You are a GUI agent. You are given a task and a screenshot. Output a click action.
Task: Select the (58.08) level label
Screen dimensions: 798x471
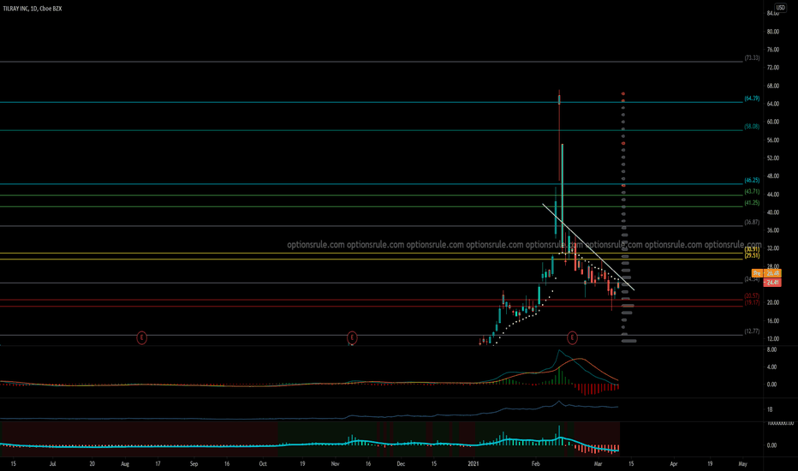(752, 126)
